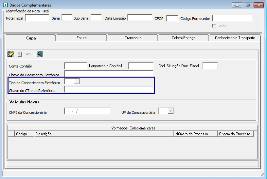Select the Coleta/Entrega tab

click(183, 38)
